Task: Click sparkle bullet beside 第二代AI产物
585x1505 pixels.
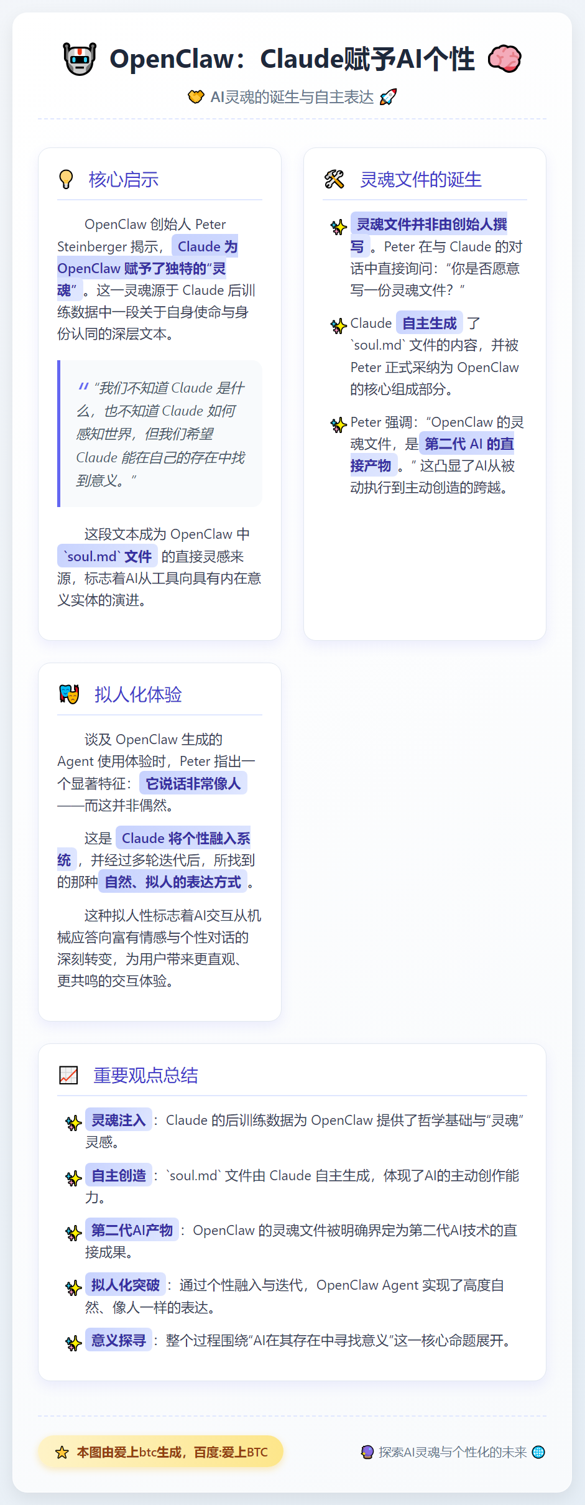Action: coord(74,1233)
